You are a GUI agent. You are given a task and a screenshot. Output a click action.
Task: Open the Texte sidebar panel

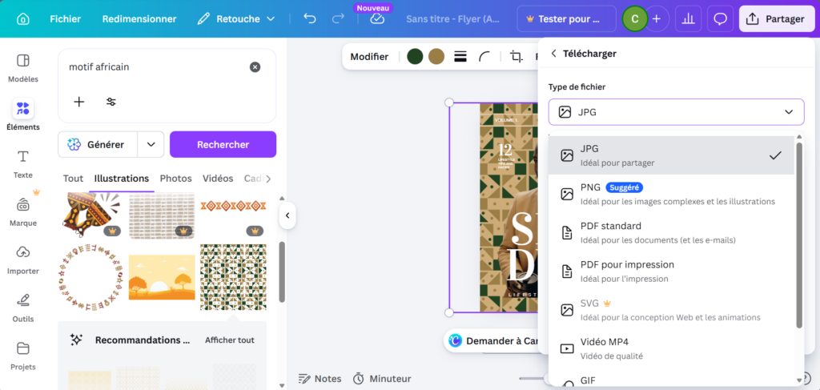coord(23,163)
